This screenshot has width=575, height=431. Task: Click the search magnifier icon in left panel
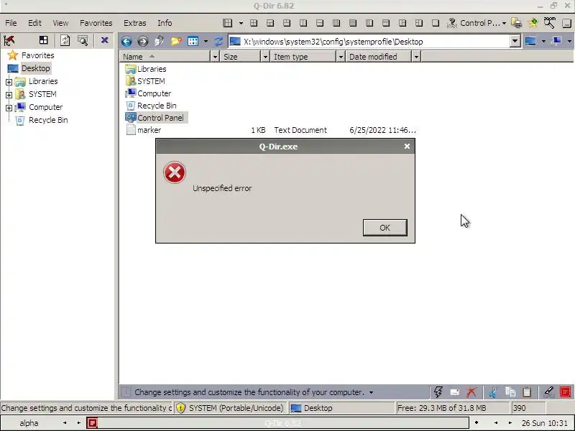coord(83,40)
